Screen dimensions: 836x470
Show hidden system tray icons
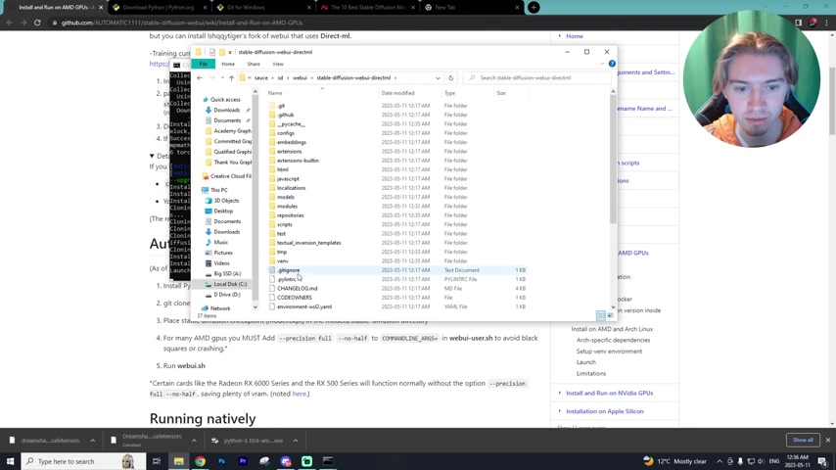(x=720, y=461)
